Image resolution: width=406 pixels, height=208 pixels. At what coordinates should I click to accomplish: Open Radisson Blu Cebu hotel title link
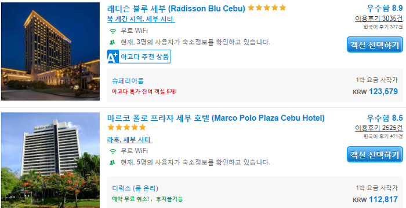click(x=176, y=9)
